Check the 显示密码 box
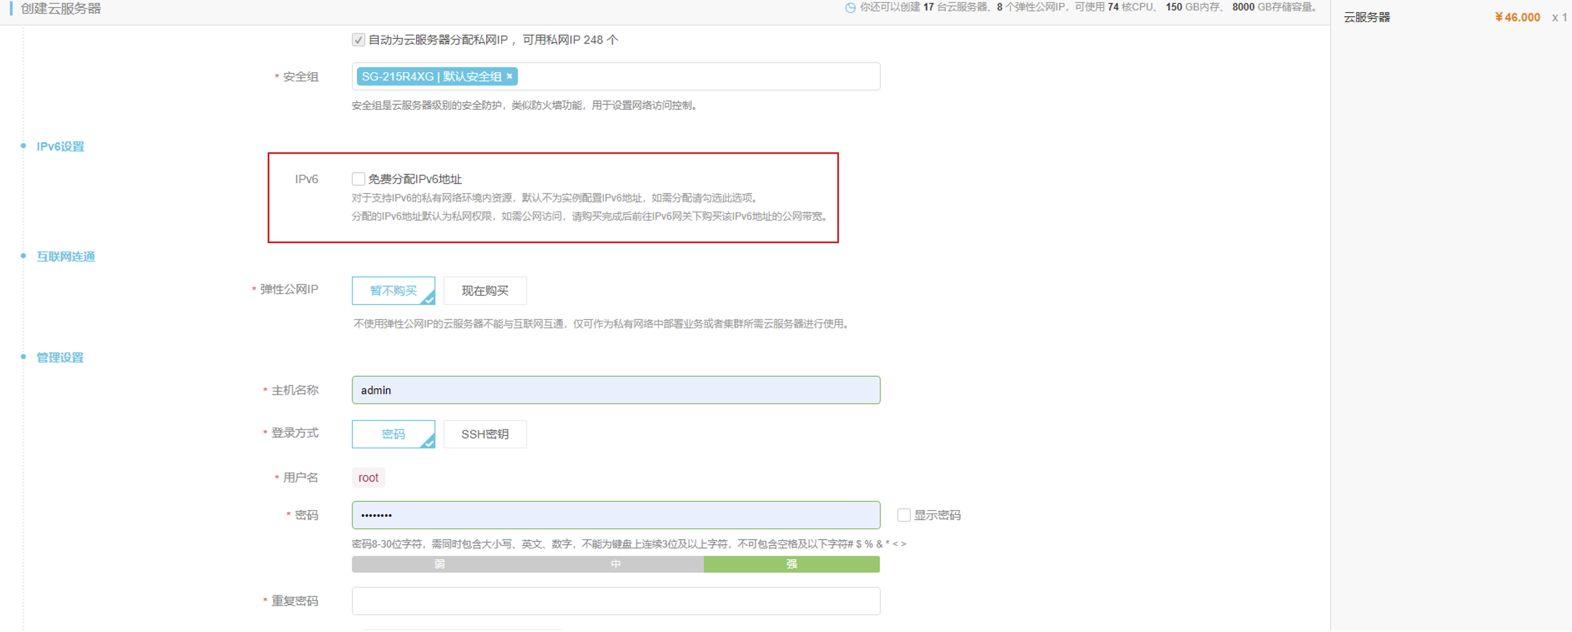The width and height of the screenshot is (1572, 632). point(903,515)
